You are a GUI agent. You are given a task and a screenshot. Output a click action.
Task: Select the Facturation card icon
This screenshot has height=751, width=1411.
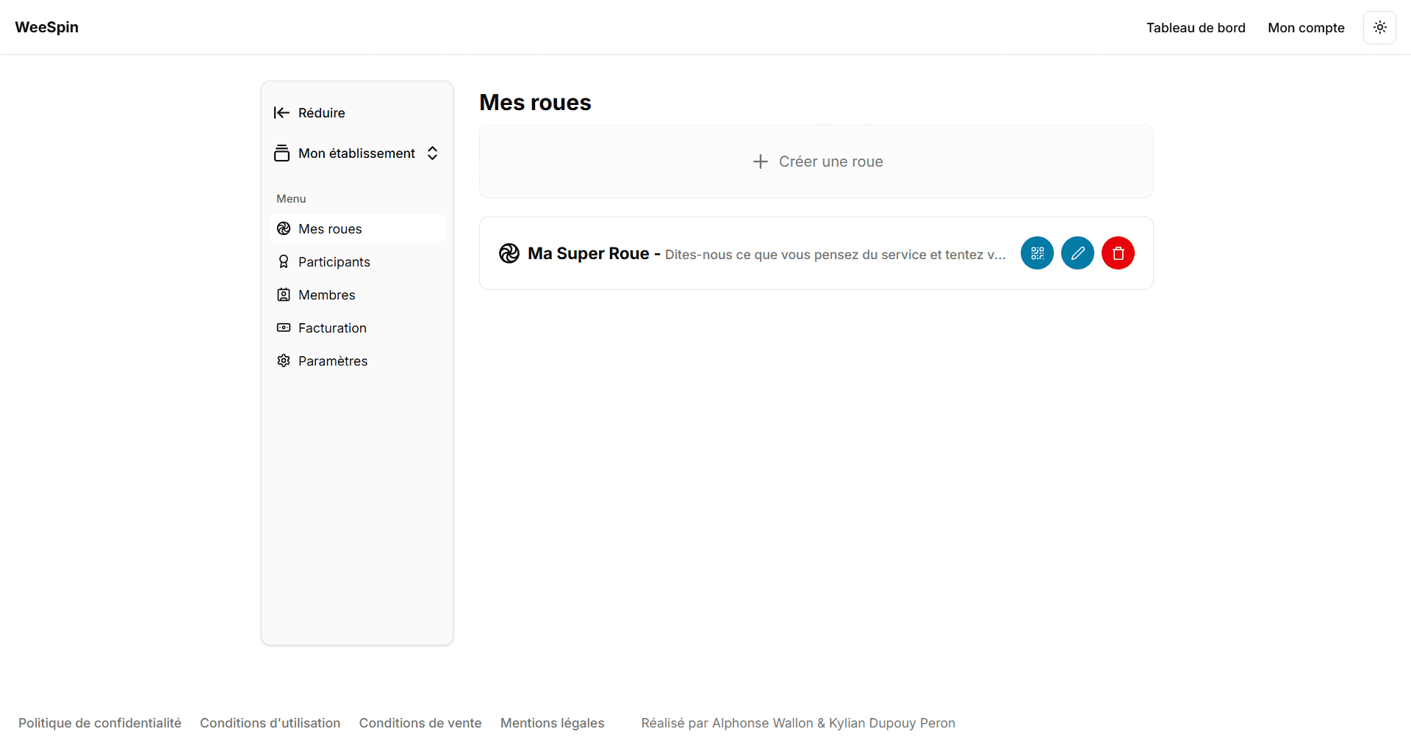[284, 327]
